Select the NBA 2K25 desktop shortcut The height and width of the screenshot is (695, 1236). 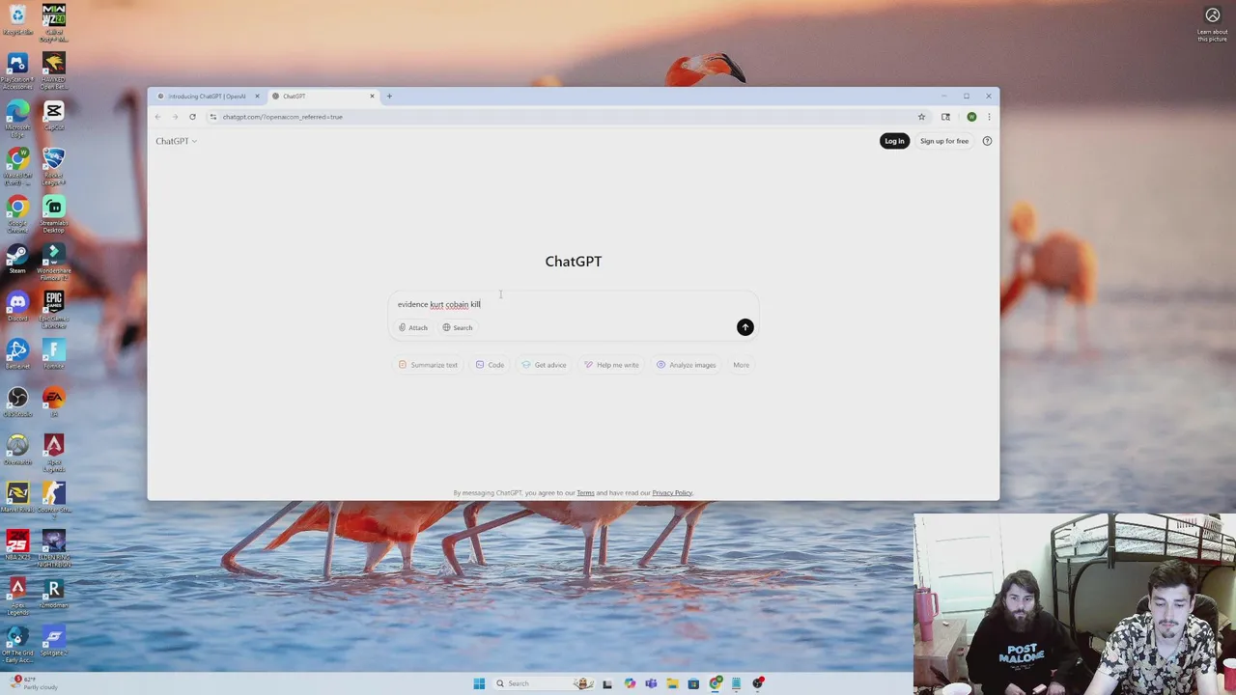tap(17, 545)
